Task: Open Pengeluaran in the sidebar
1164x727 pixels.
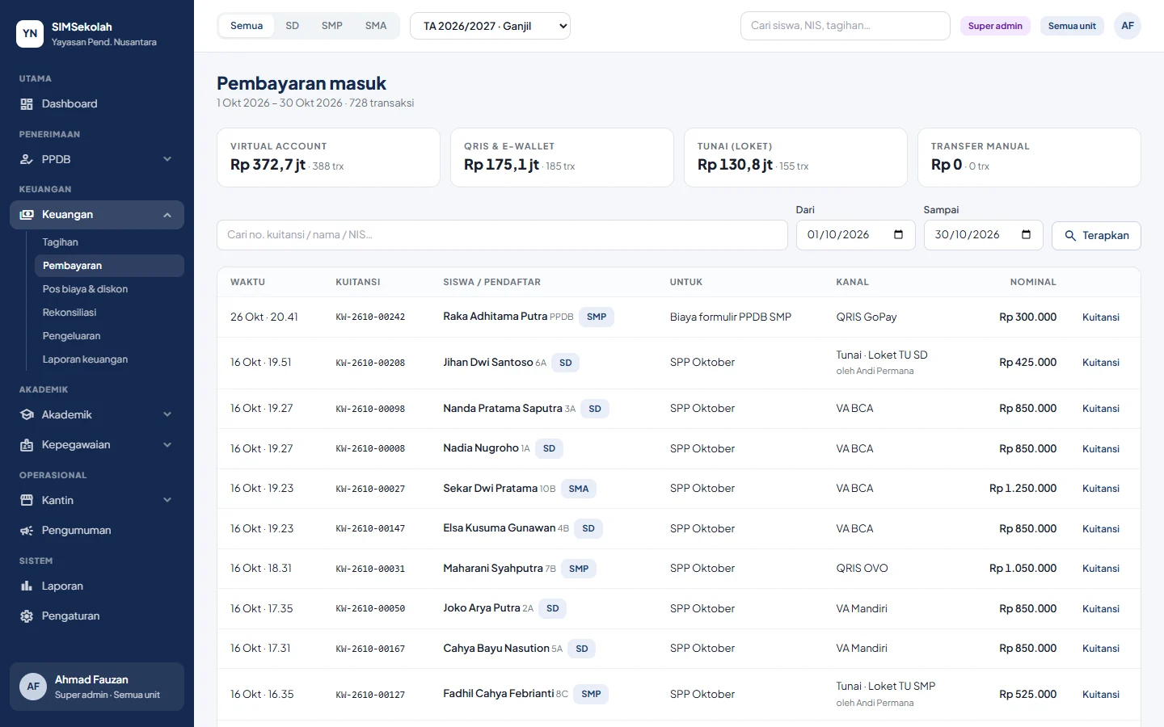Action: coord(109,336)
